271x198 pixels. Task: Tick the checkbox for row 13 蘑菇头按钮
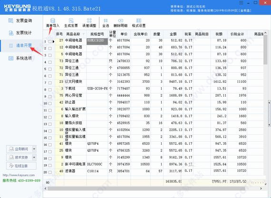[x=50, y=124]
